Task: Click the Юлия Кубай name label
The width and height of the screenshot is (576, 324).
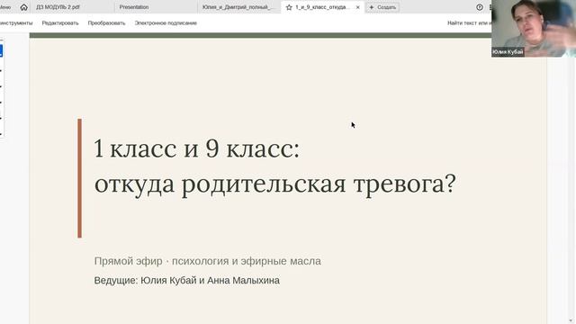Action: [x=508, y=52]
